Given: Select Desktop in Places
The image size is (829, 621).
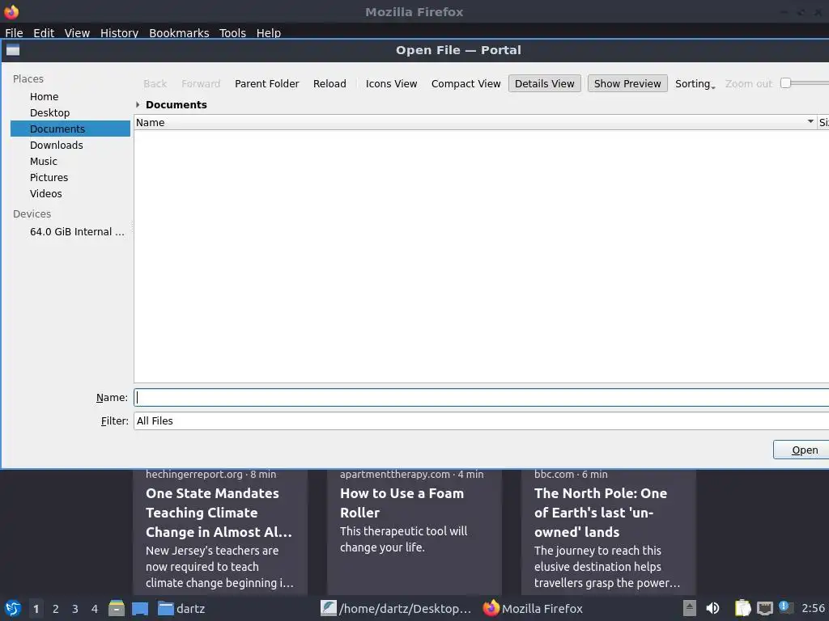Looking at the screenshot, I should 70,112.
